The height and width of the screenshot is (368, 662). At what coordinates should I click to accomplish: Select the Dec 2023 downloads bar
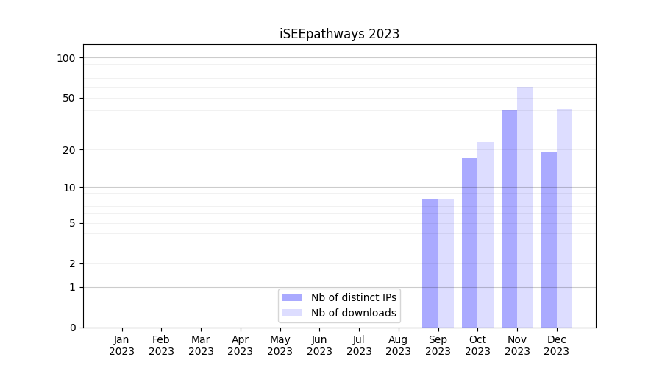(x=564, y=218)
